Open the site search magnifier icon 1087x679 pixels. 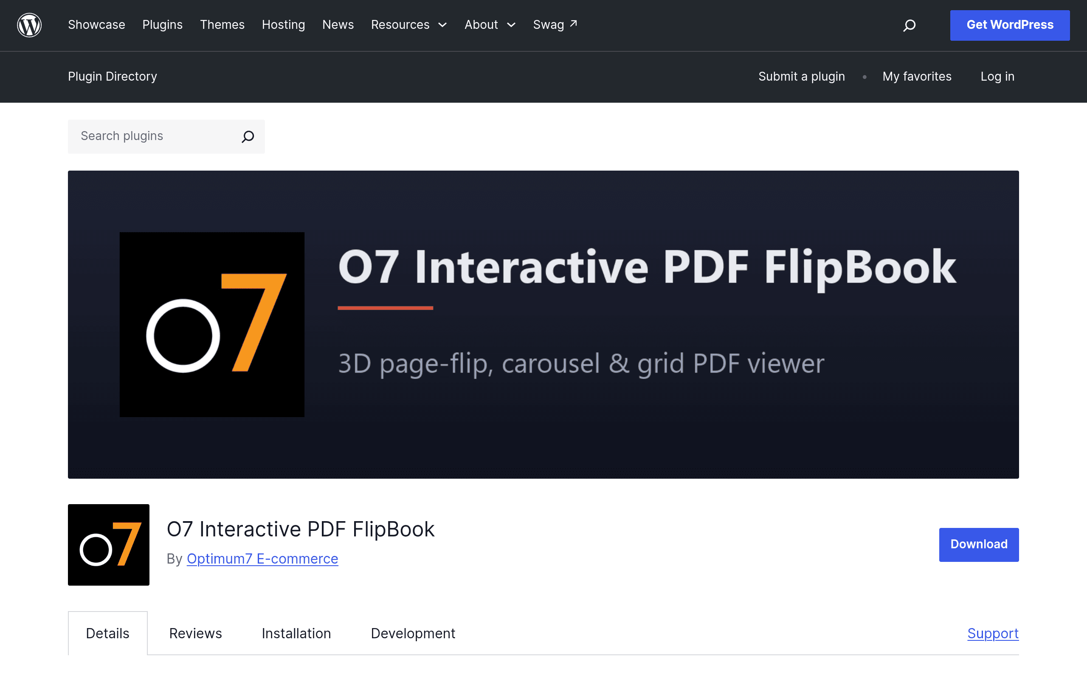(909, 25)
